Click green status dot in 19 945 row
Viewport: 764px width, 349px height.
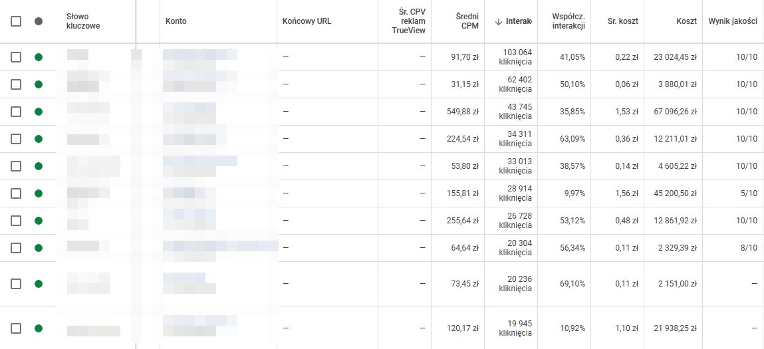[x=39, y=328]
